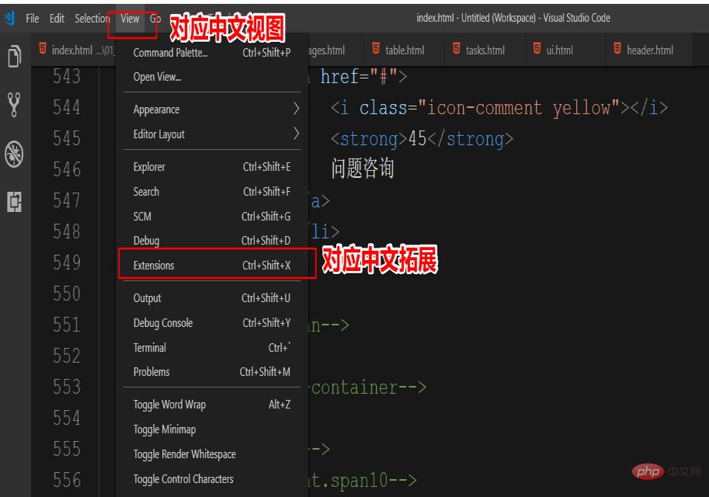Click Open View... menu entry
Screen dimensions: 709x497
[158, 77]
